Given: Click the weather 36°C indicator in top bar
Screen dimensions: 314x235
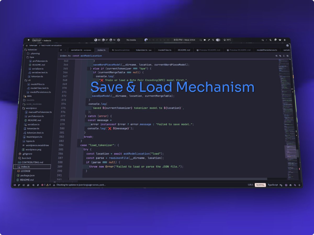Looking at the screenshot, I should (227, 40).
